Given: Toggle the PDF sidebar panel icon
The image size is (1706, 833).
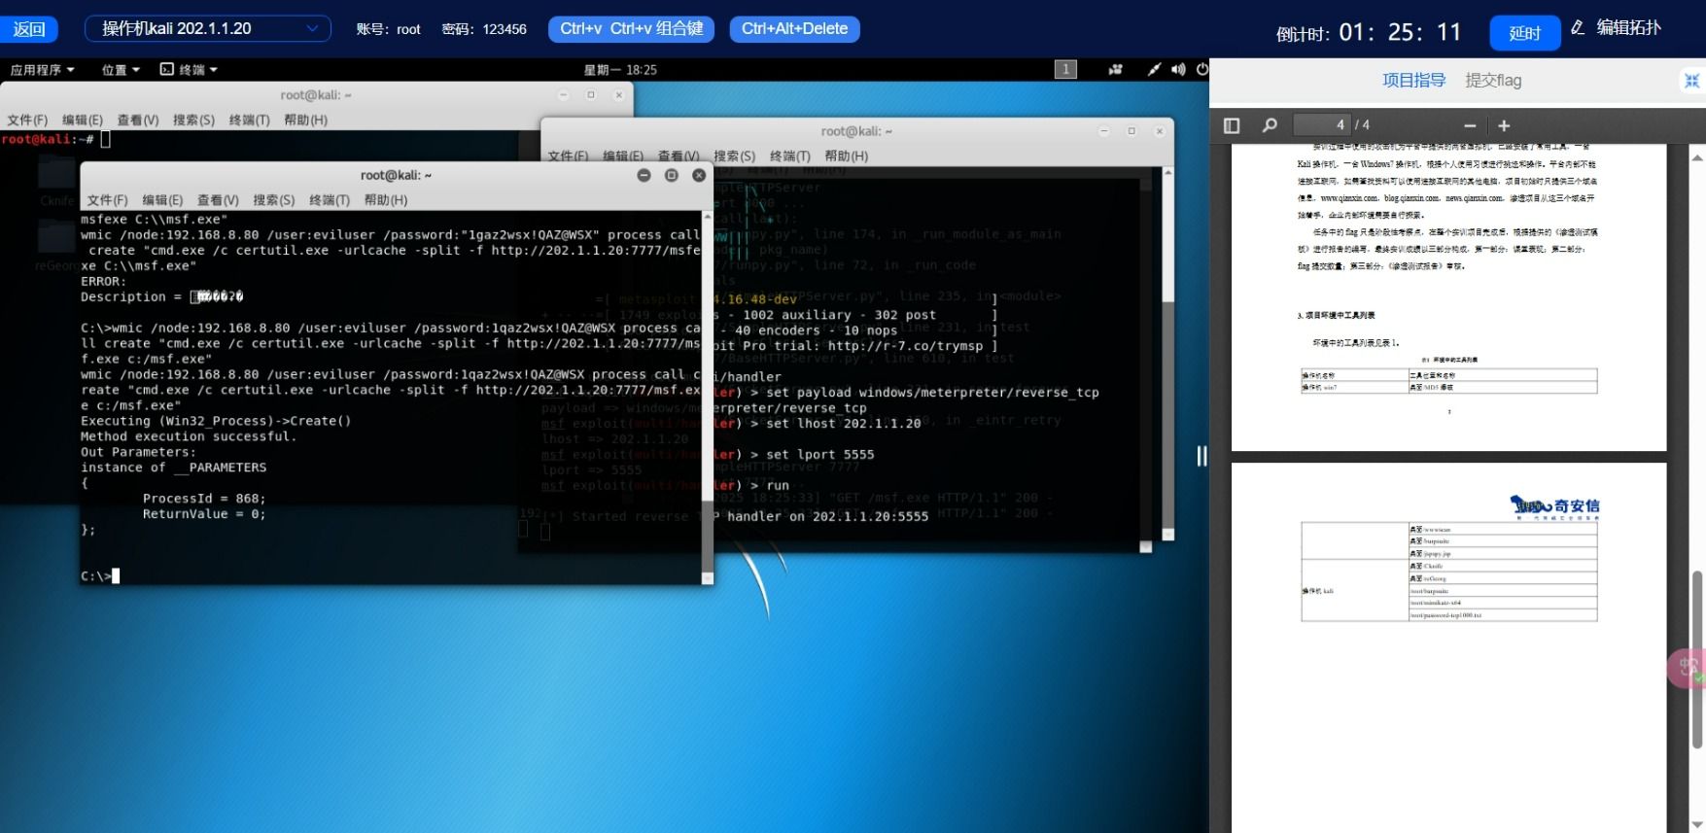Looking at the screenshot, I should pos(1232,125).
